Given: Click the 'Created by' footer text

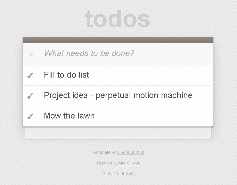Looking at the screenshot, I should [x=107, y=163].
